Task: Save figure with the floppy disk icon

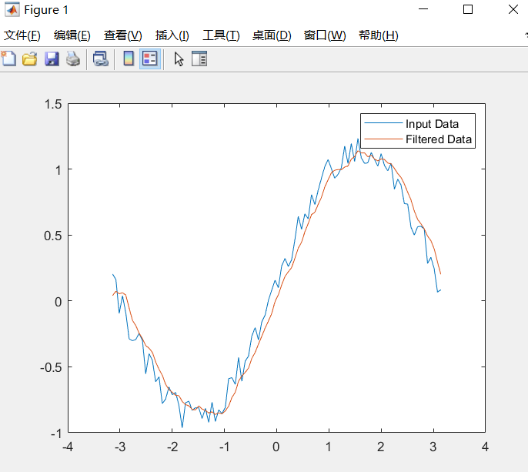Action: [x=52, y=59]
